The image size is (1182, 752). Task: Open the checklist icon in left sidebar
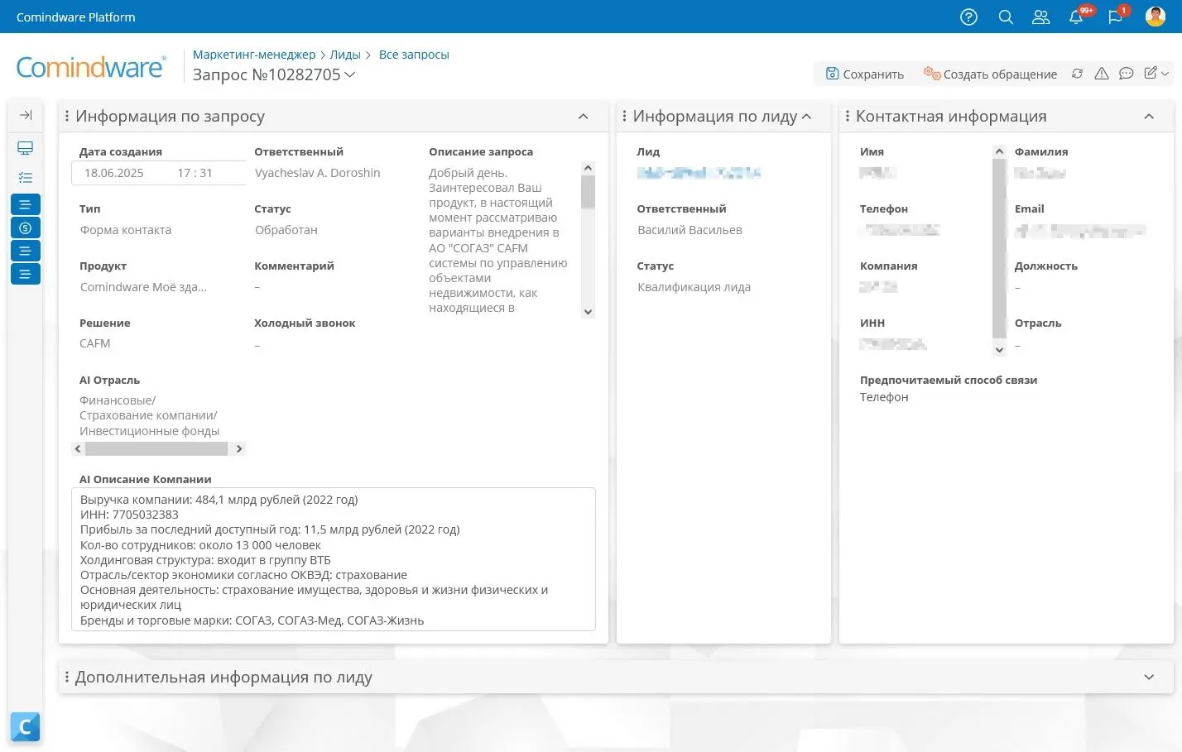[25, 178]
